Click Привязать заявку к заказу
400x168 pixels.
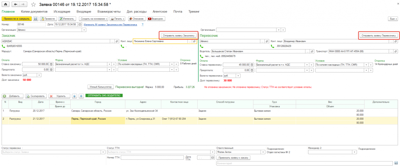coord(233,158)
